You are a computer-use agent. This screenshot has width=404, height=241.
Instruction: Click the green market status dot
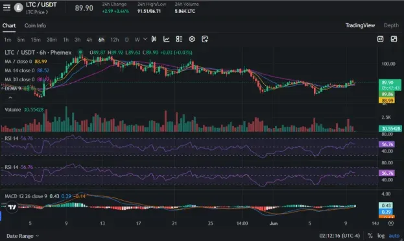click(x=80, y=52)
